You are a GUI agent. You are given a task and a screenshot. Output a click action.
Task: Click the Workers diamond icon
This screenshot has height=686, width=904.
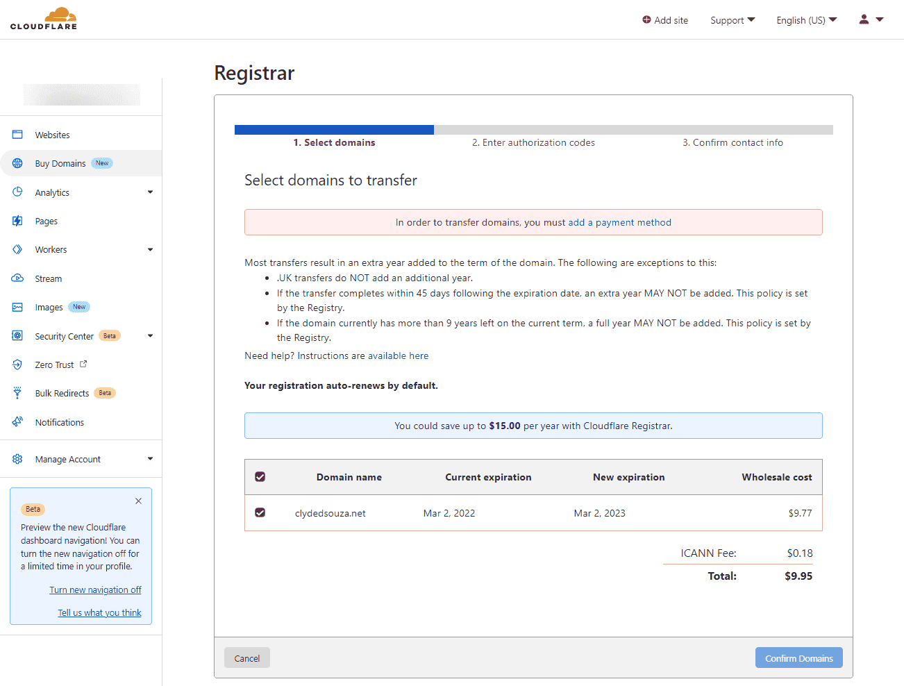pos(17,249)
